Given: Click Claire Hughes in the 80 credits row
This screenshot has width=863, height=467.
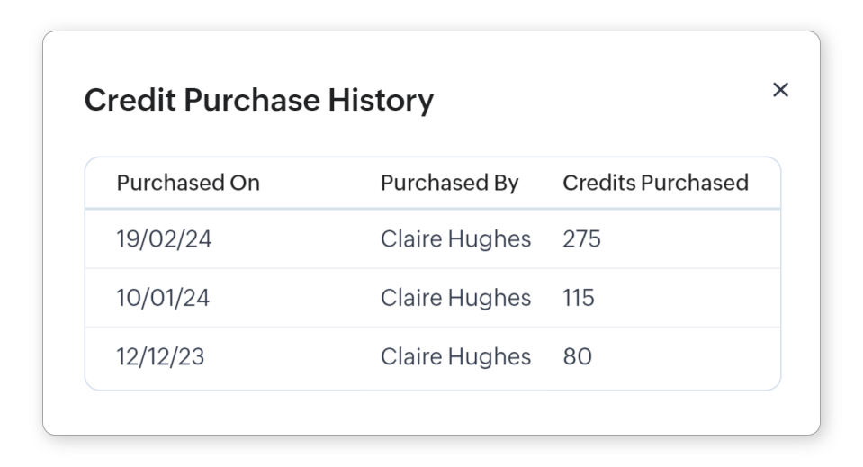Looking at the screenshot, I should tap(455, 356).
